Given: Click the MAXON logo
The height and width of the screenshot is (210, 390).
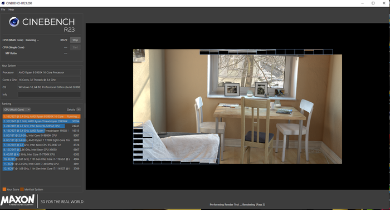Looking at the screenshot, I should pos(18,200).
